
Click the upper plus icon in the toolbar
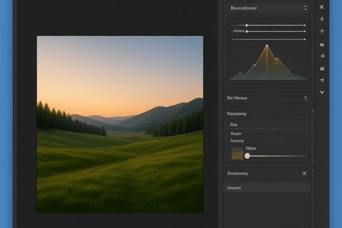(x=322, y=19)
